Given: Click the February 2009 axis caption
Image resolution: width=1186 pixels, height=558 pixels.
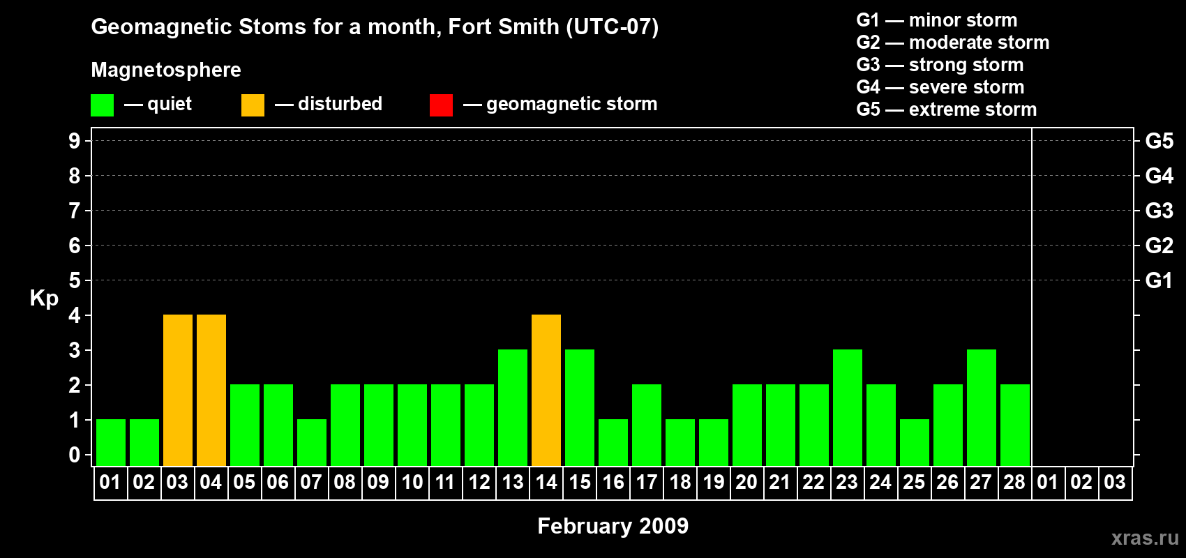Looking at the screenshot, I should (x=613, y=526).
